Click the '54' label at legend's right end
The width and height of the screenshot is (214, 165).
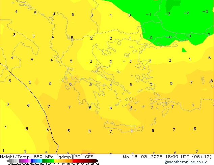tap(97, 164)
